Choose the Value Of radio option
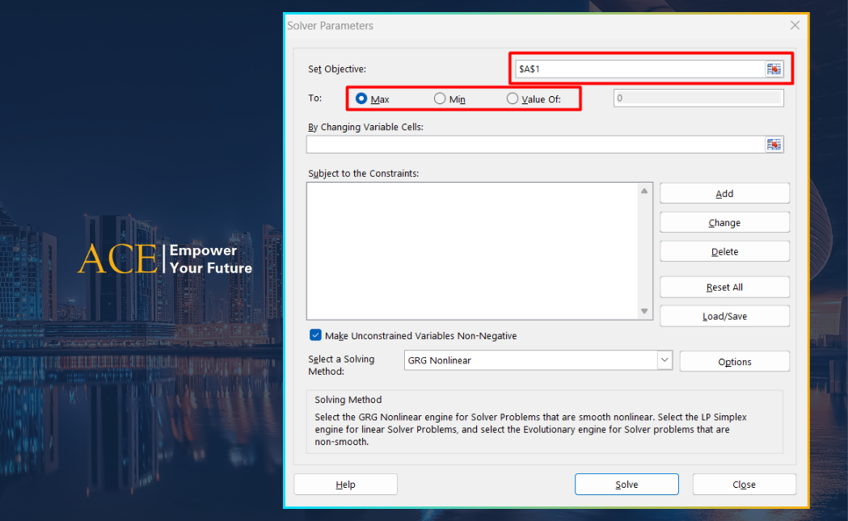The image size is (848, 521). tap(513, 99)
